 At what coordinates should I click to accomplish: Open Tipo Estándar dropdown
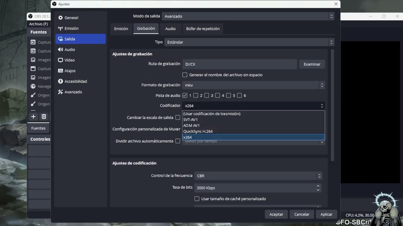249,42
